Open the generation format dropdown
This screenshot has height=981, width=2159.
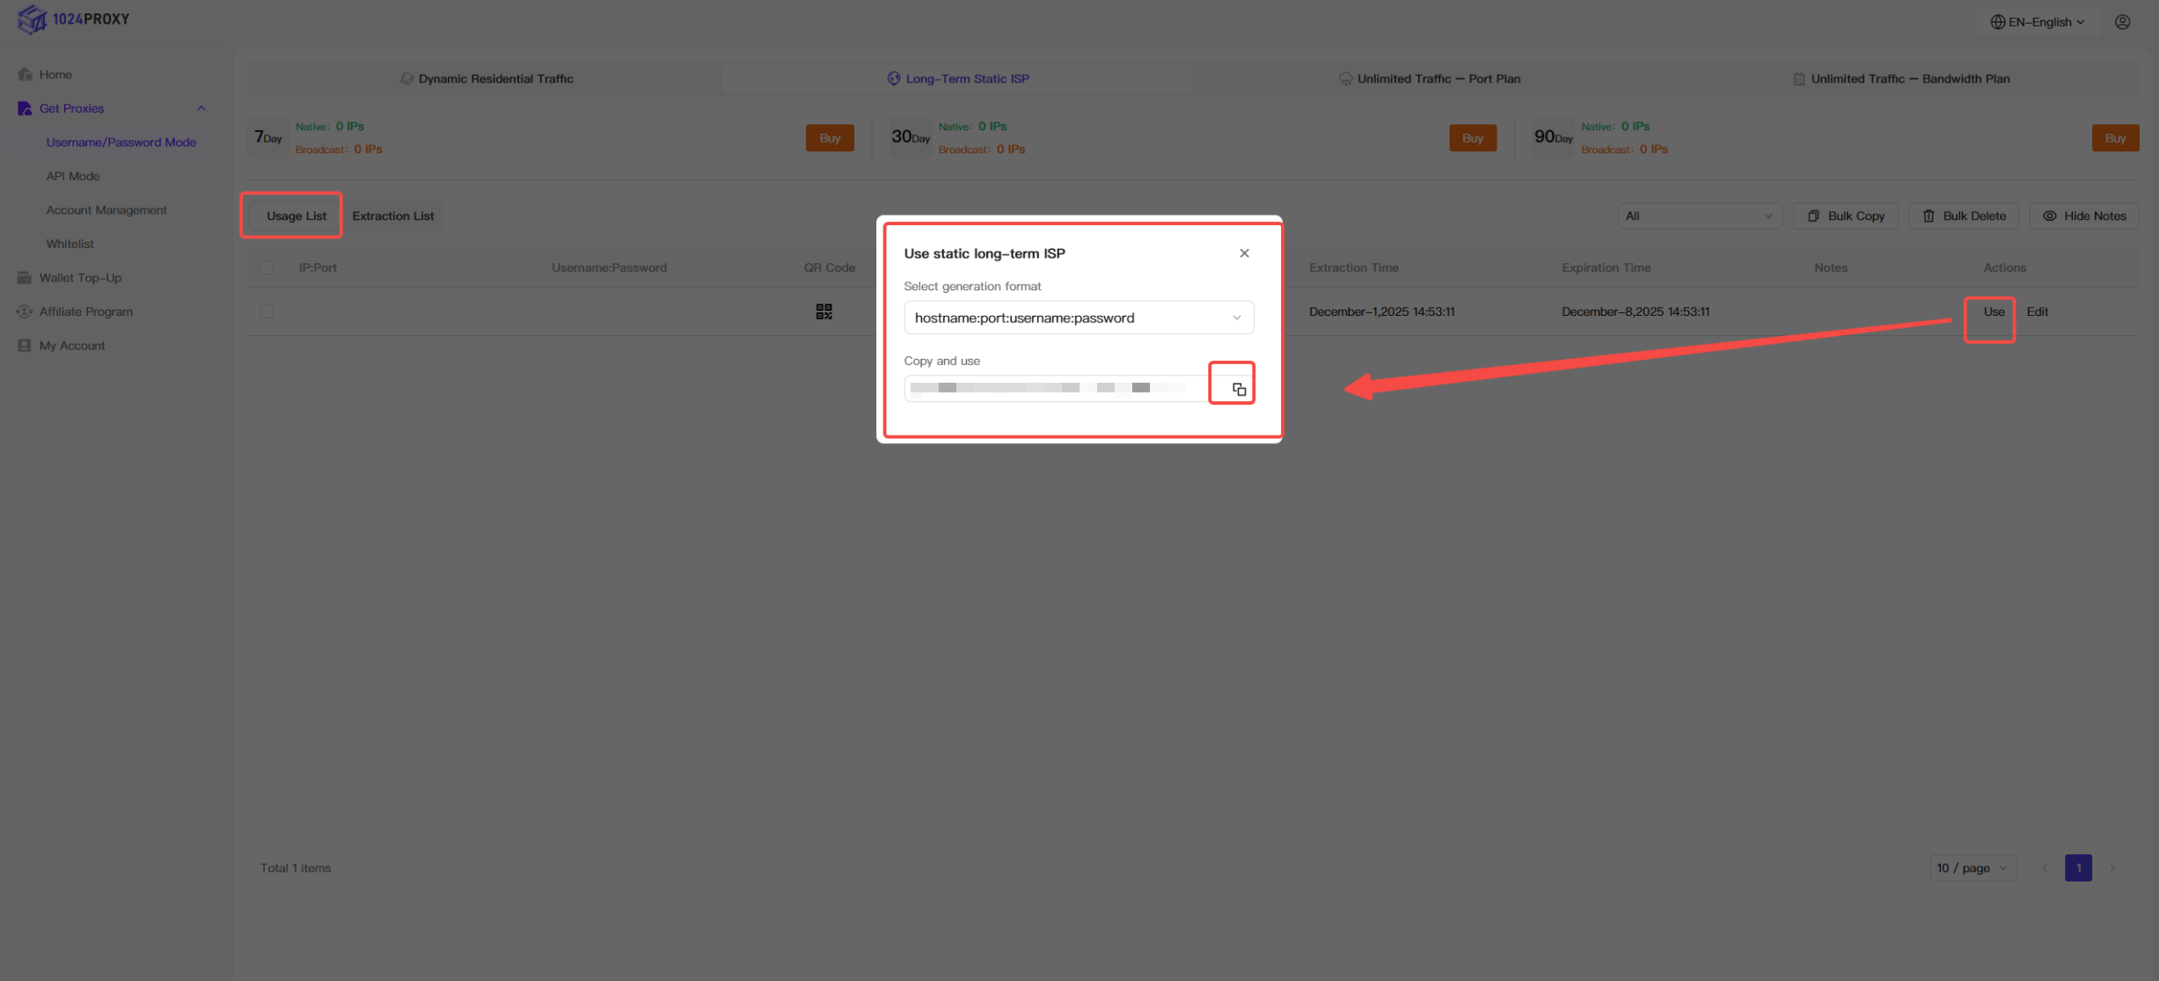(1079, 318)
